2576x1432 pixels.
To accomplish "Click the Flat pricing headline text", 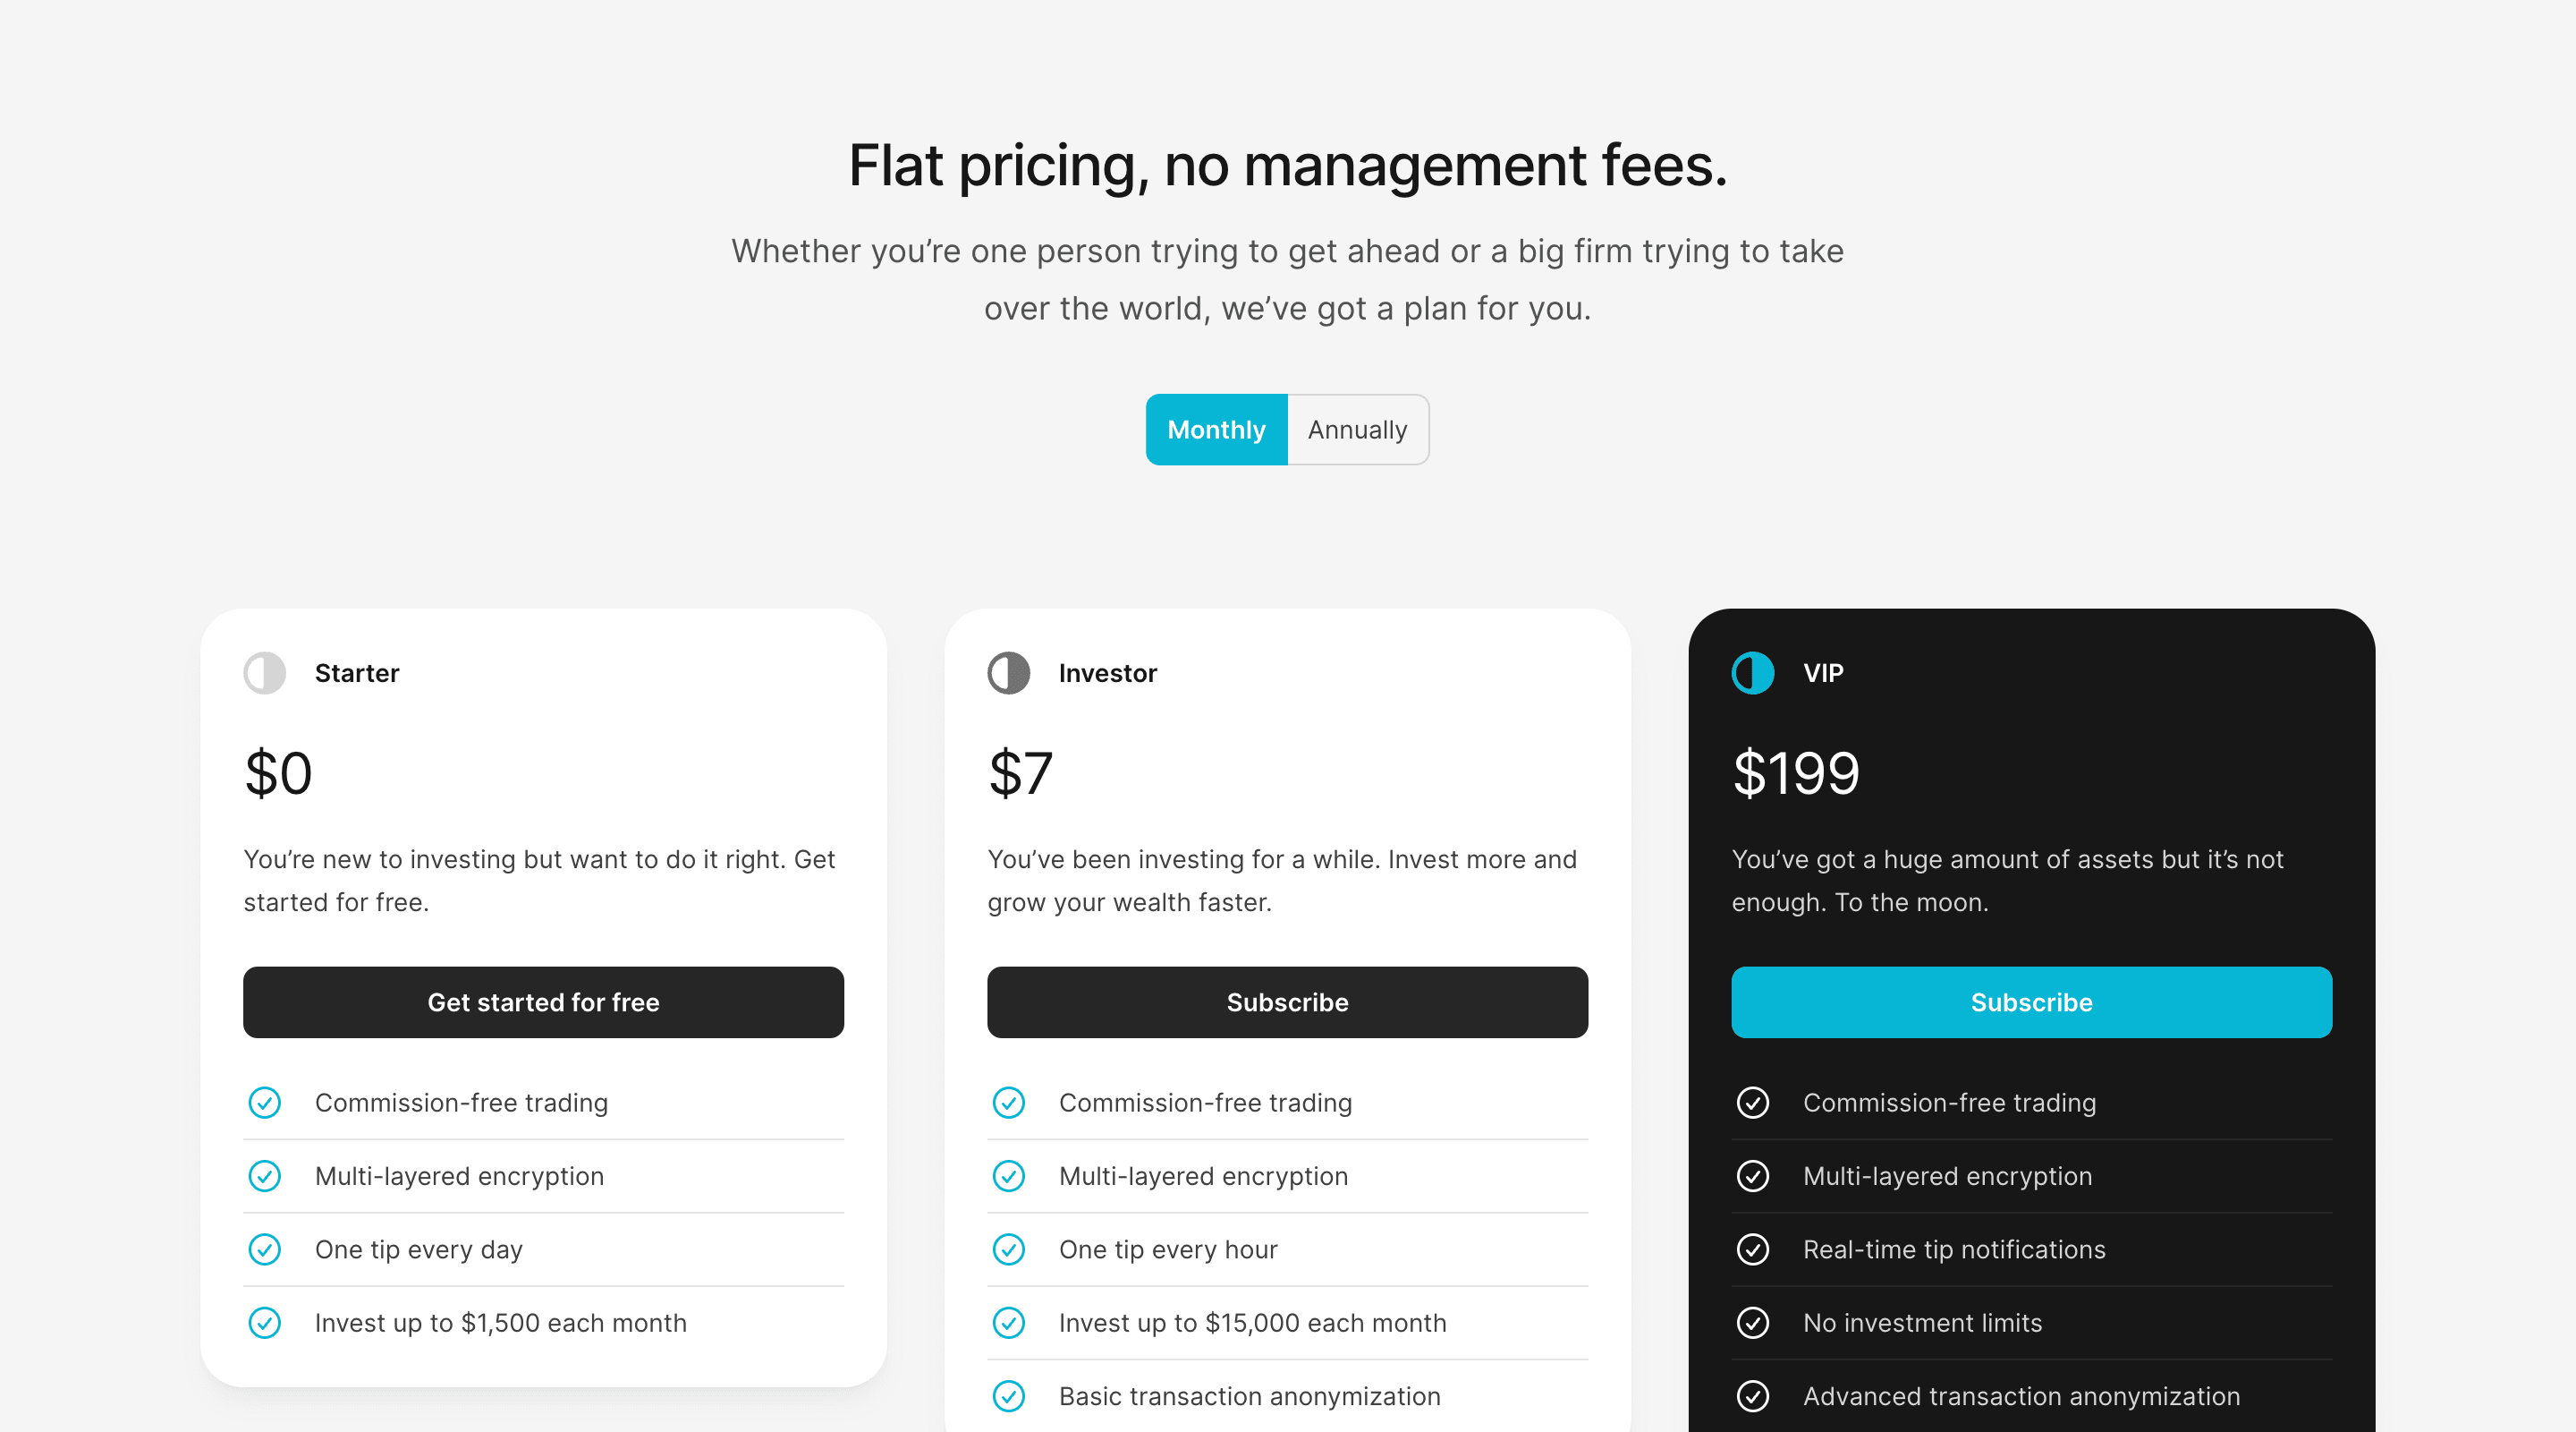I will (x=1287, y=165).
